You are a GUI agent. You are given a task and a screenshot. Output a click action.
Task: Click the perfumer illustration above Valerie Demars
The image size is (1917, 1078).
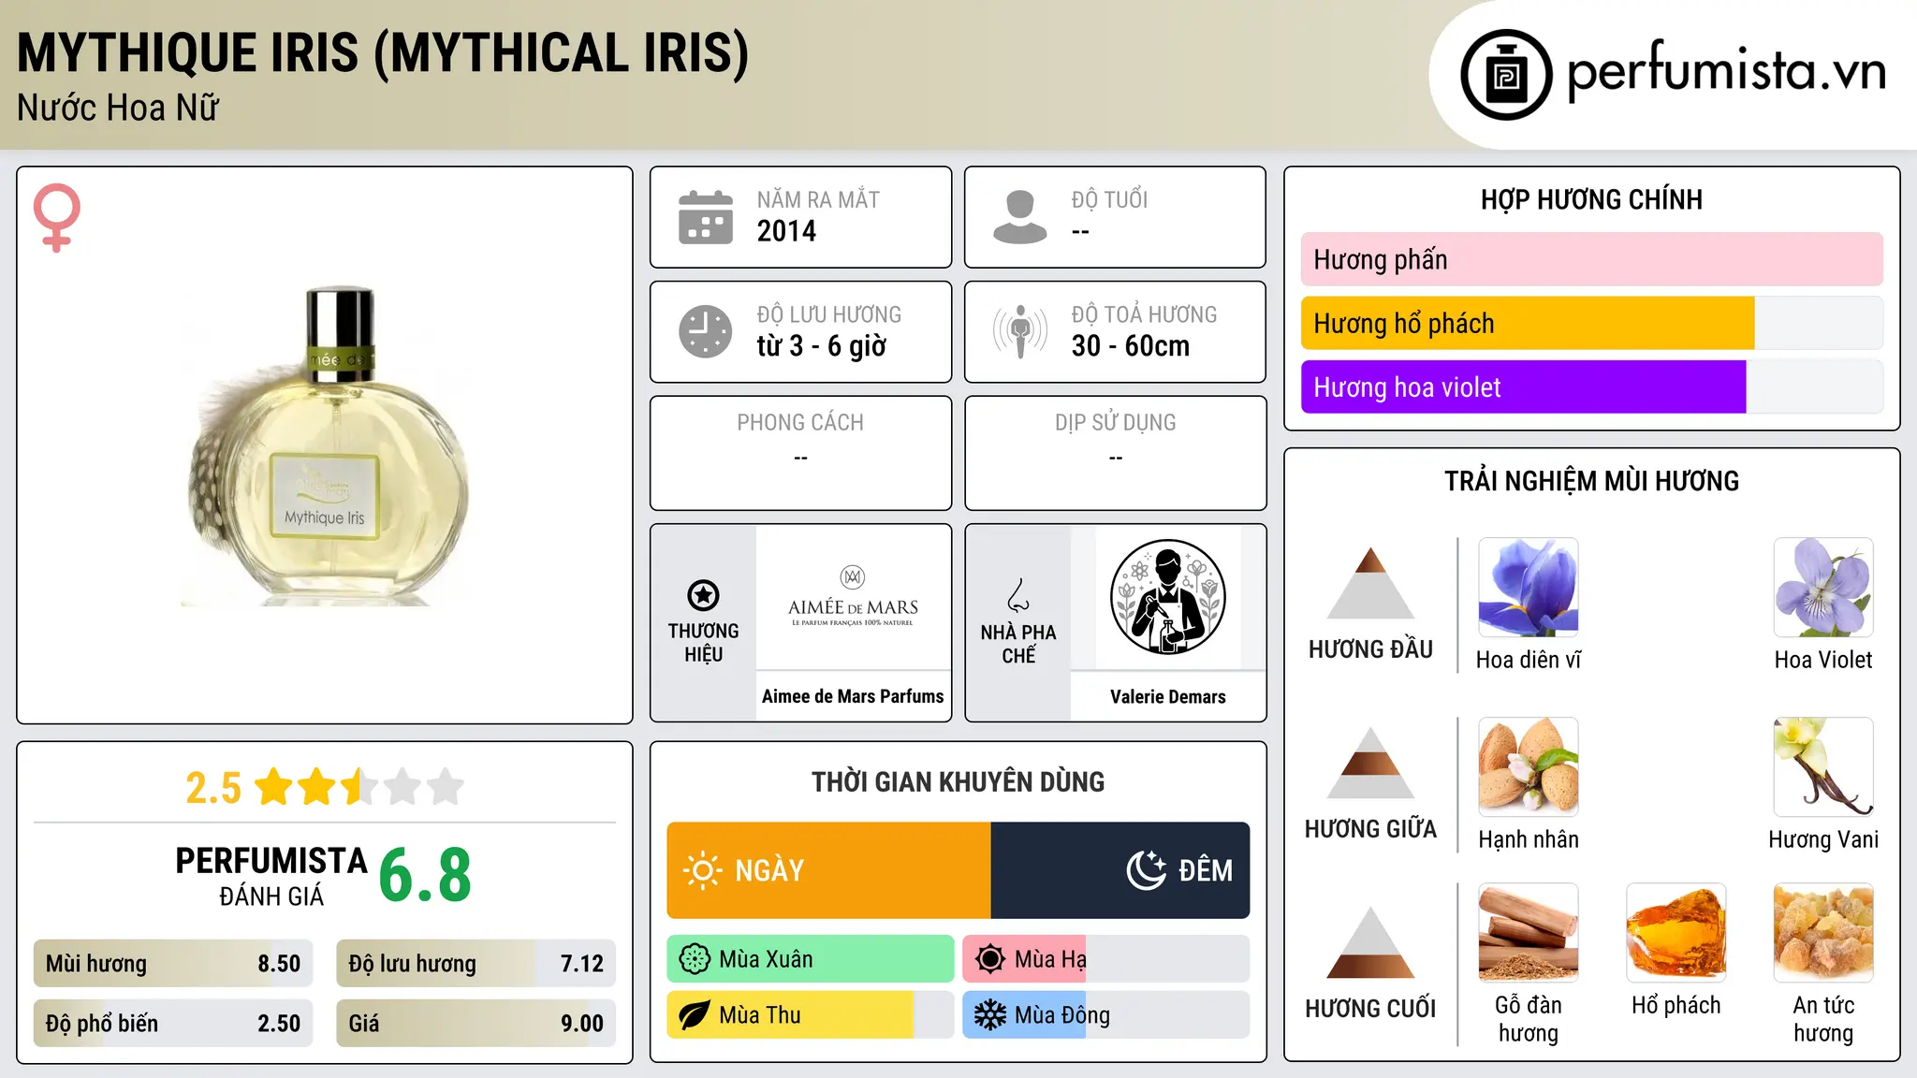point(1168,597)
